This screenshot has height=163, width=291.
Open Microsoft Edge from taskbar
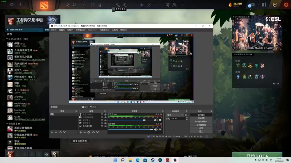[x=138, y=160]
